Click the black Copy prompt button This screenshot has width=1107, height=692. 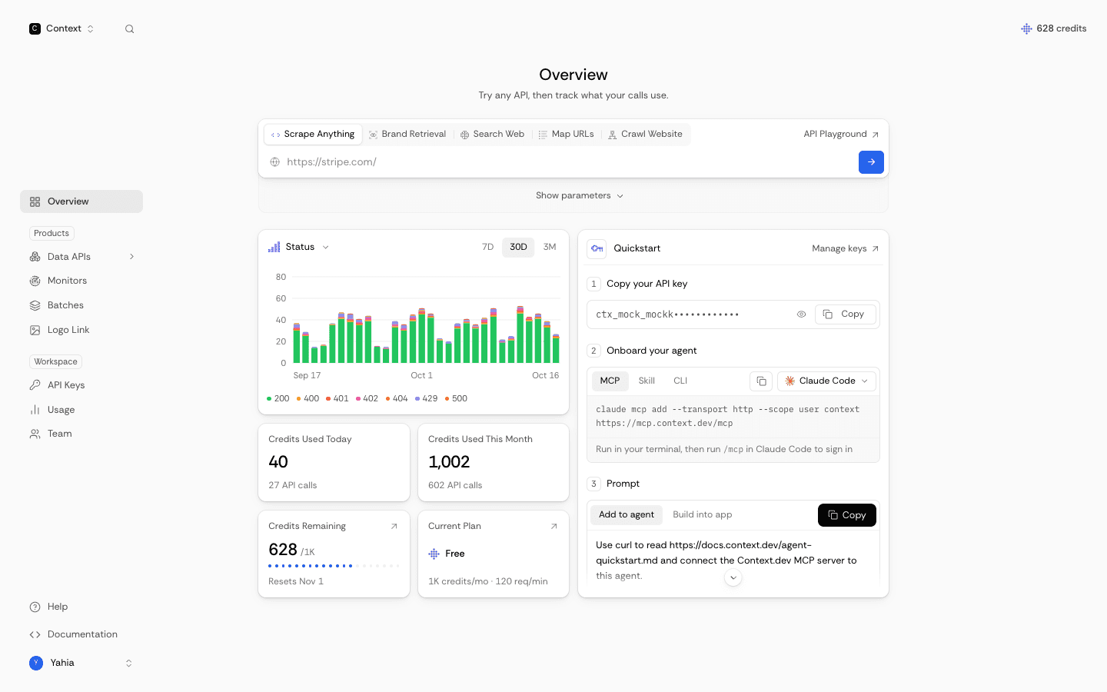(847, 515)
